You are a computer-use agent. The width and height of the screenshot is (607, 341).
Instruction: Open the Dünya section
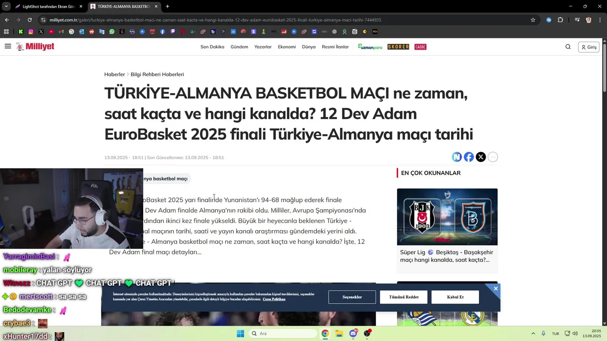309,47
